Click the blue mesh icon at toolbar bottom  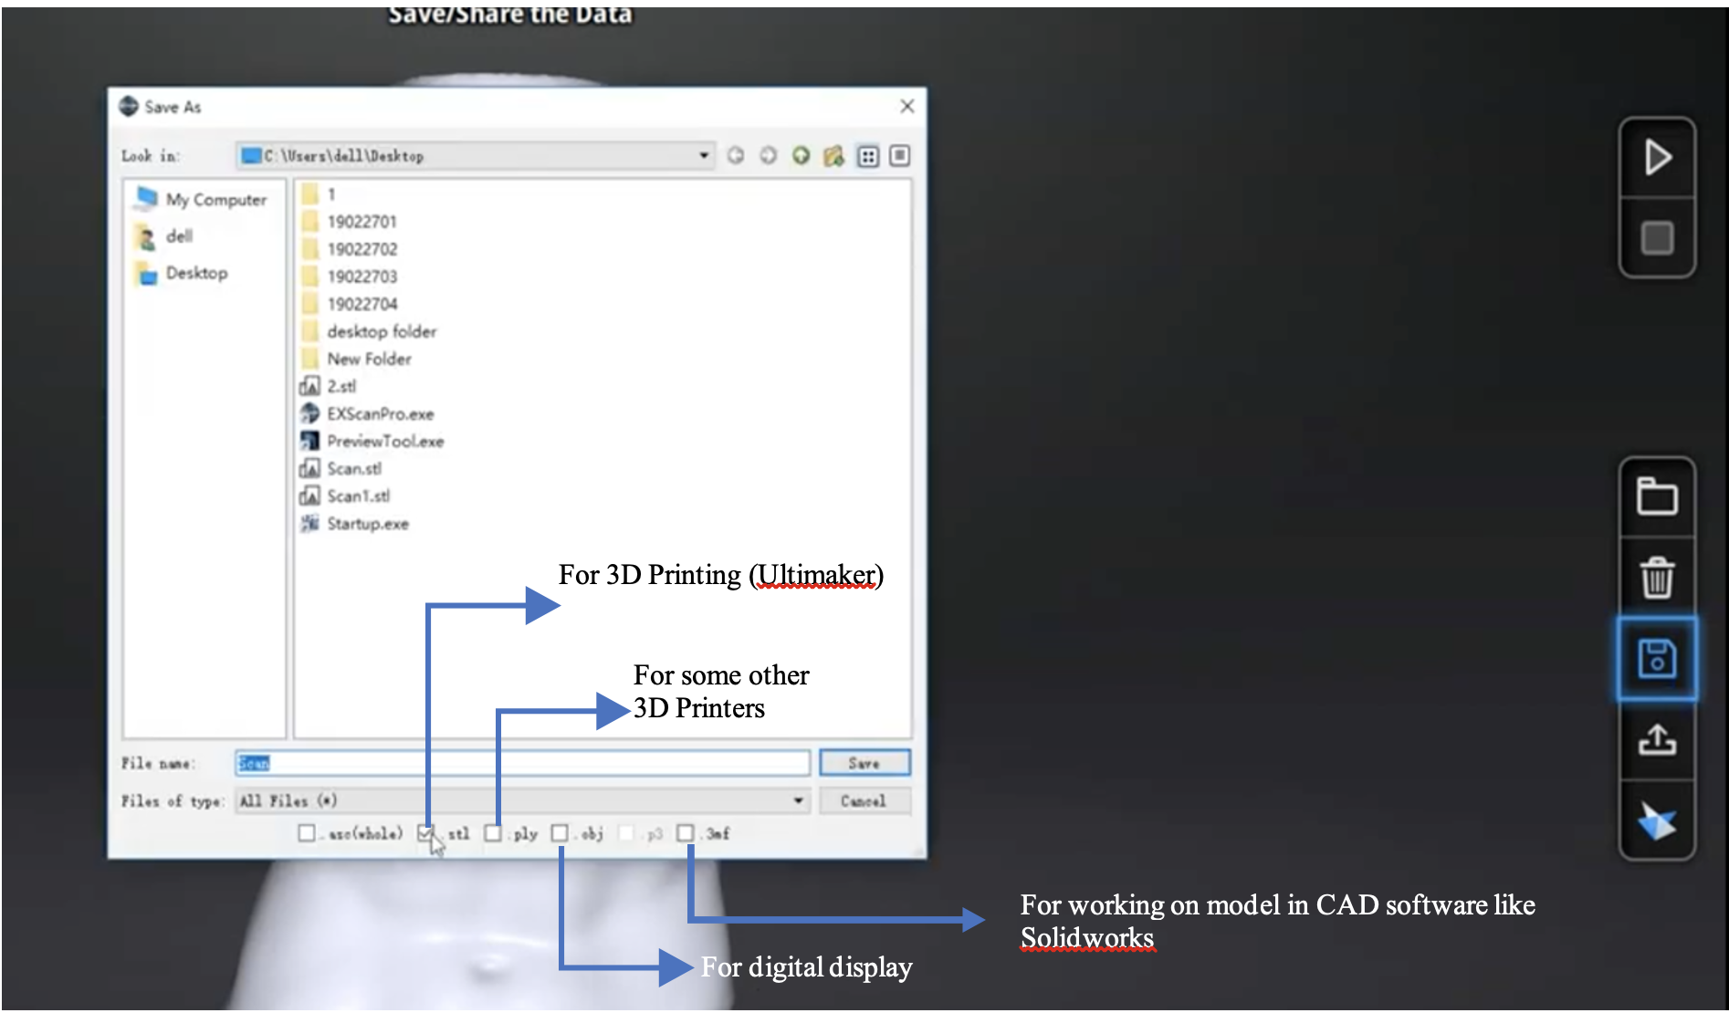[1657, 820]
